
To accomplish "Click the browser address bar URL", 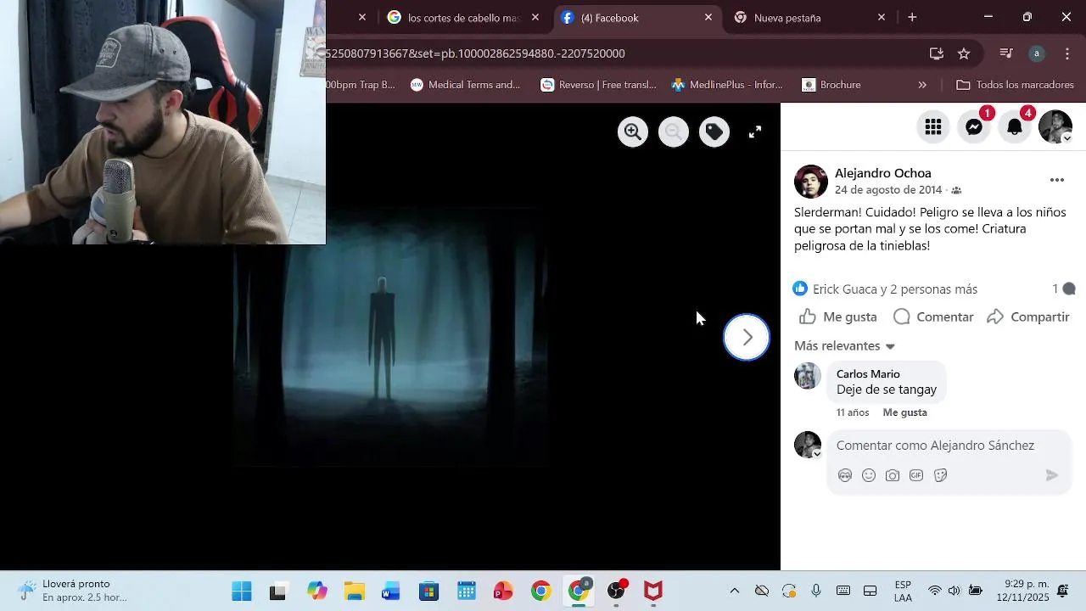I will pyautogui.click(x=475, y=53).
